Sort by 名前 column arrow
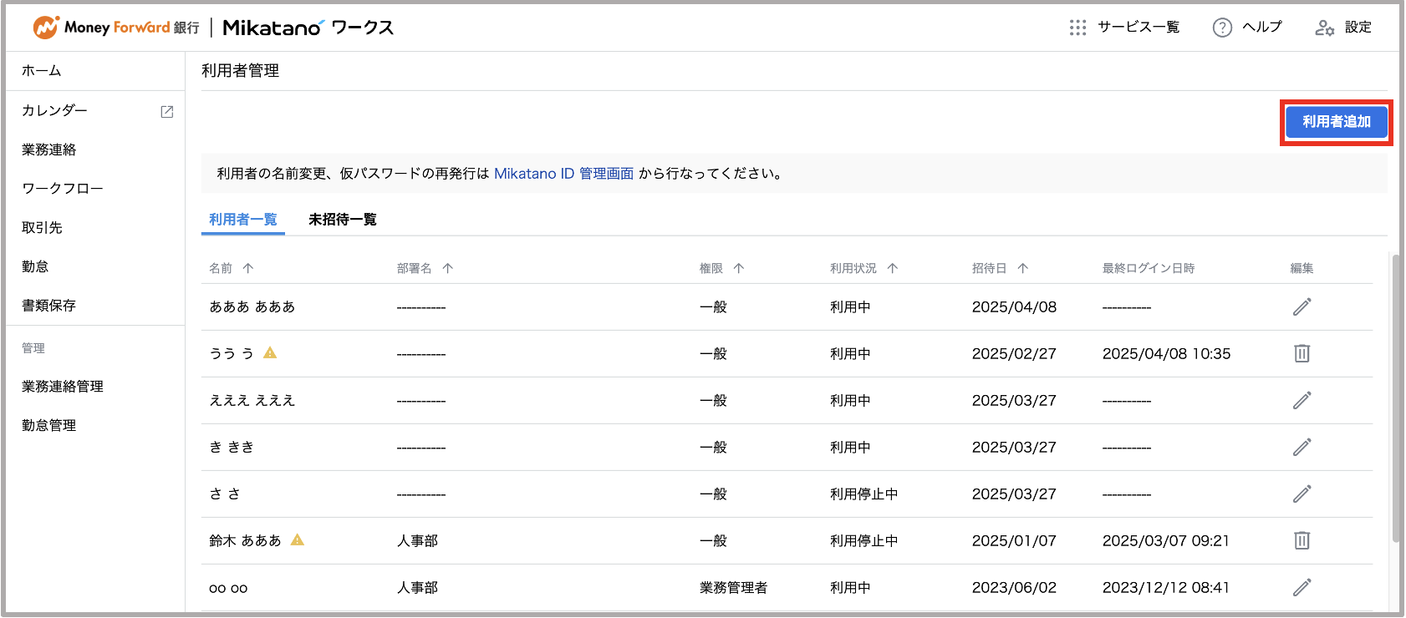 (248, 268)
